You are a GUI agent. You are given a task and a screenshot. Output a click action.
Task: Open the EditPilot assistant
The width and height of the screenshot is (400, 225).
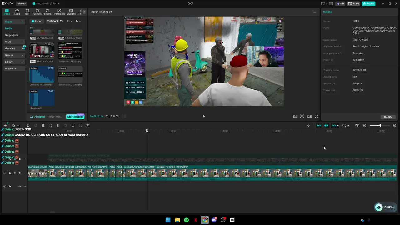tap(385, 207)
